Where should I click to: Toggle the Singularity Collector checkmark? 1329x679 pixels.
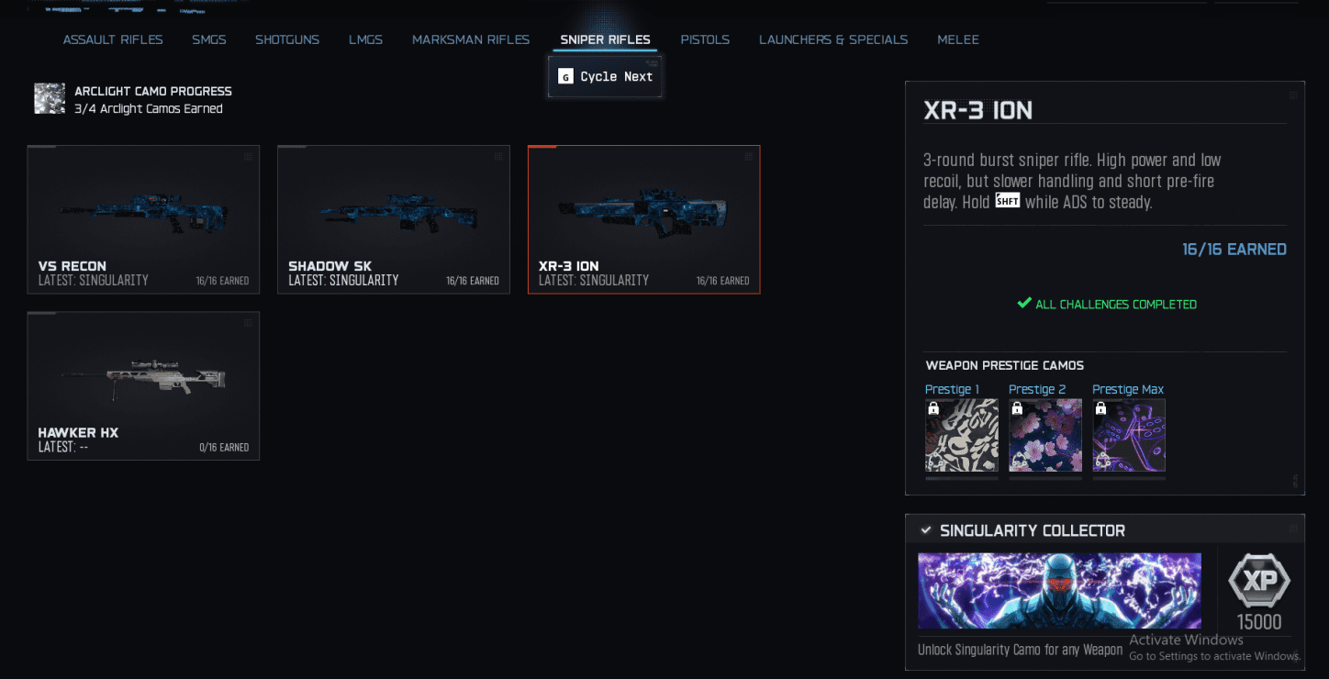926,530
